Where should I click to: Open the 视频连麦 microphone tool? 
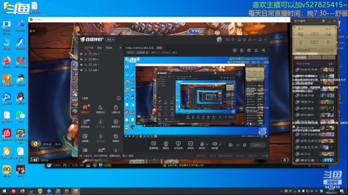[x=85, y=123]
